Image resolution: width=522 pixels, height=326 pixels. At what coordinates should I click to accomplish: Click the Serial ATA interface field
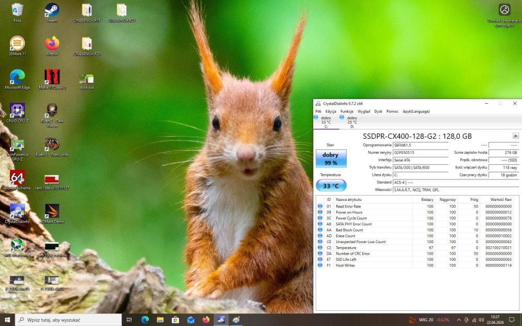[x=420, y=160]
